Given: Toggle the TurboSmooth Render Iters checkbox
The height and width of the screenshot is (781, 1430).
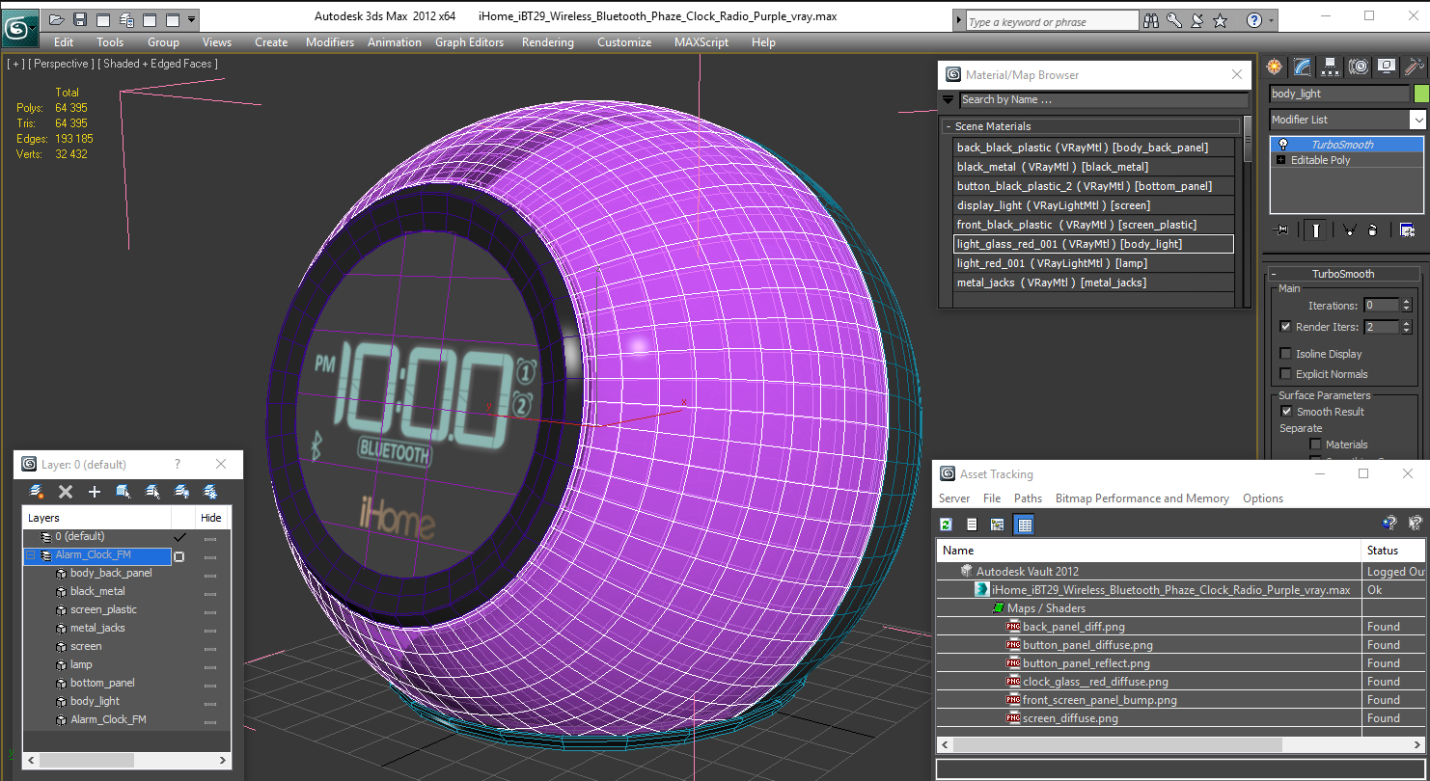Looking at the screenshot, I should (x=1285, y=327).
